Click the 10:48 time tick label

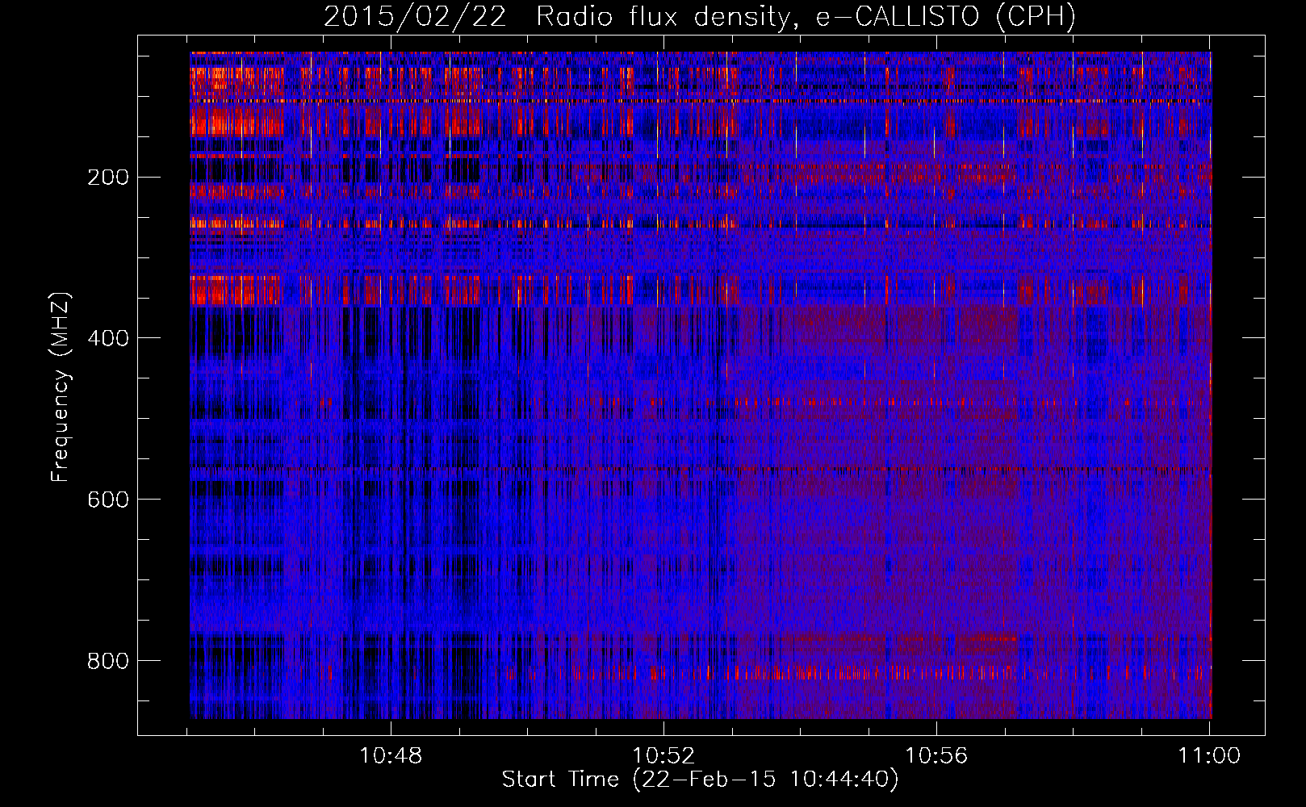pos(391,755)
